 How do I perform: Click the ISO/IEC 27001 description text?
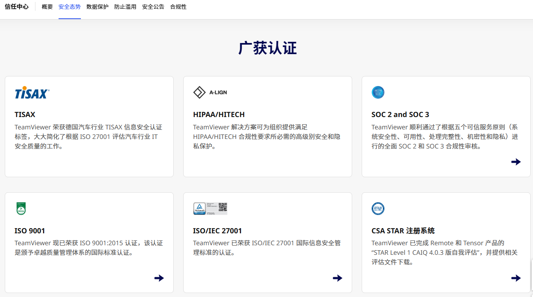point(267,248)
